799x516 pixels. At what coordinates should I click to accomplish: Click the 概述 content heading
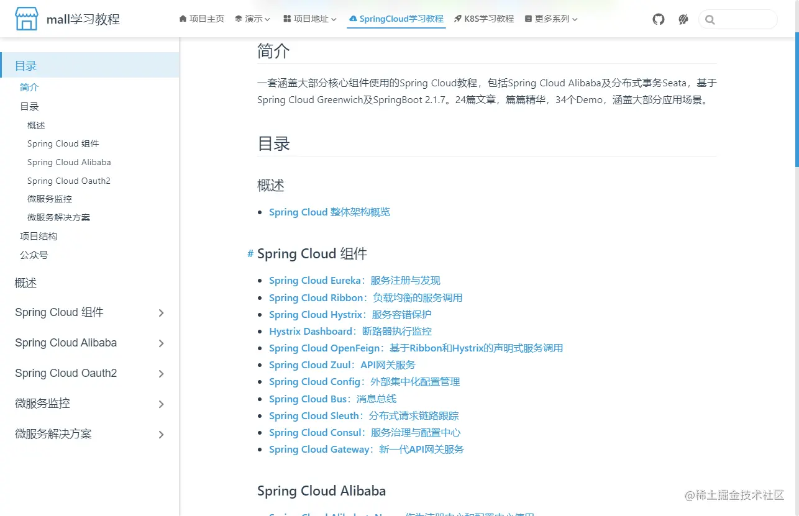[x=271, y=186]
